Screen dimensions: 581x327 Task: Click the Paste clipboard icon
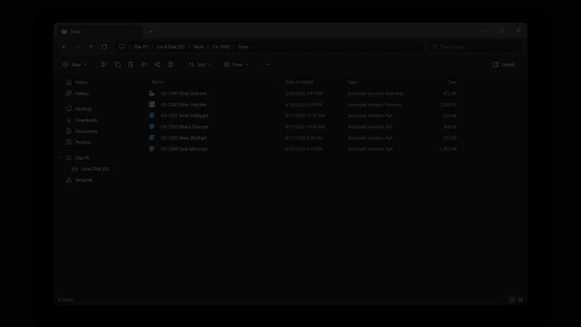click(x=131, y=64)
